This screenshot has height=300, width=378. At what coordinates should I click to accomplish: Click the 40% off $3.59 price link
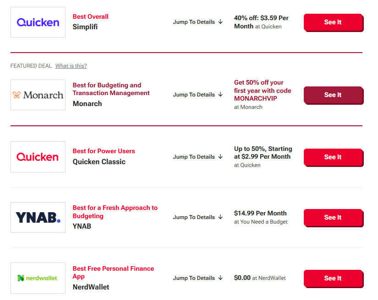tap(261, 22)
